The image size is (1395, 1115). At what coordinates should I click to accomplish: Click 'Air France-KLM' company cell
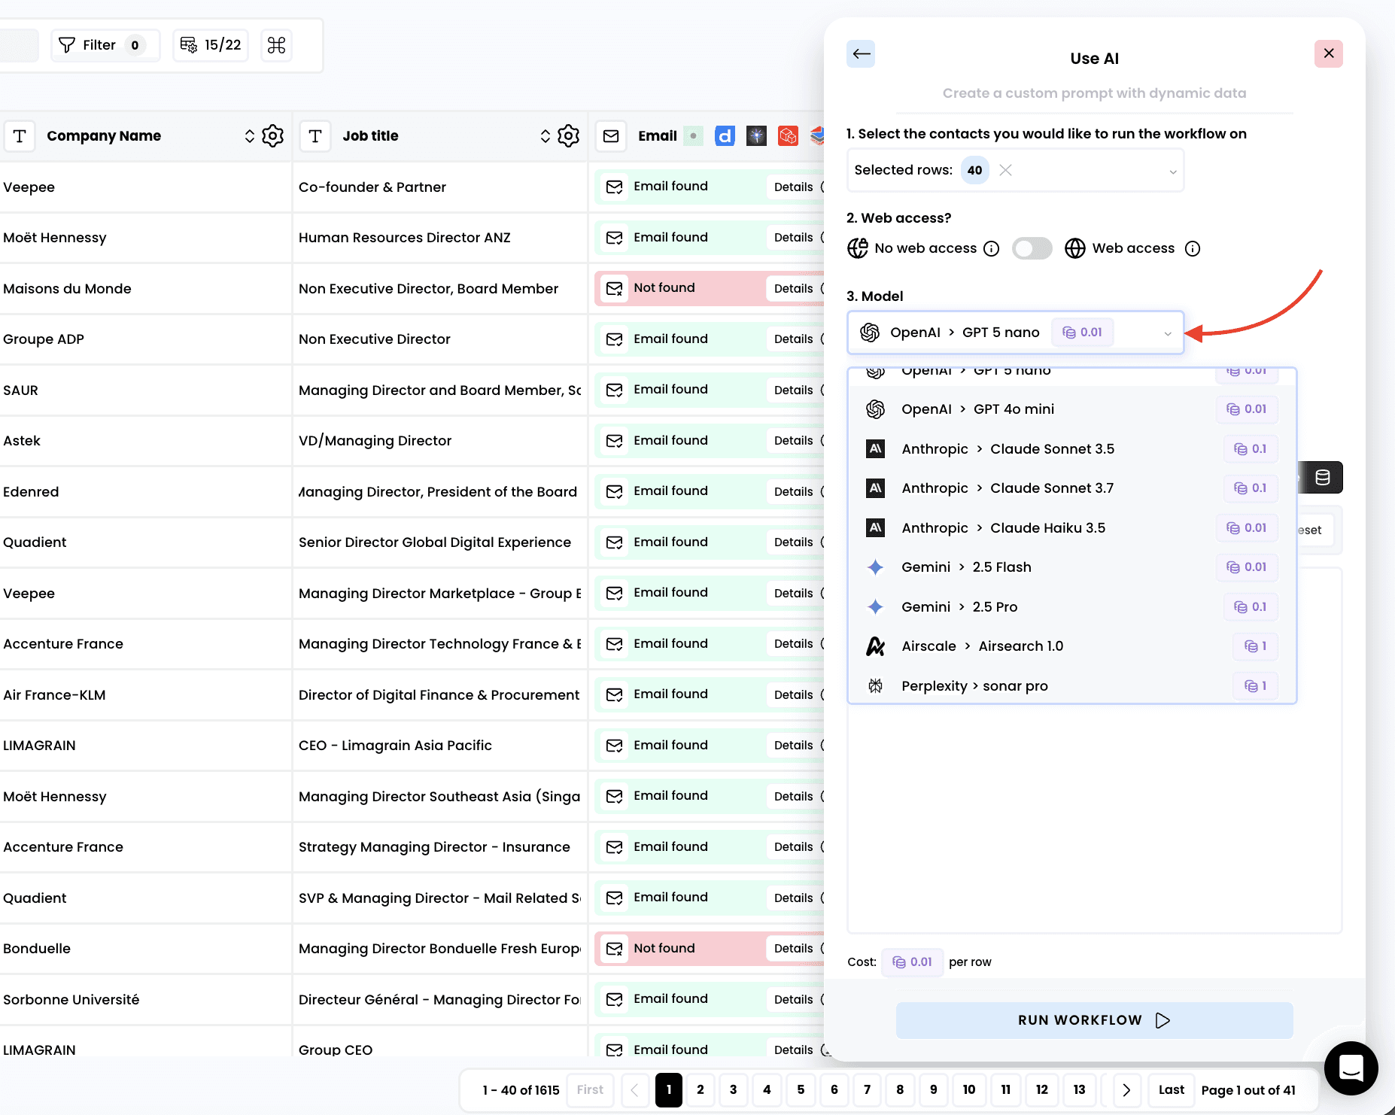pyautogui.click(x=54, y=695)
